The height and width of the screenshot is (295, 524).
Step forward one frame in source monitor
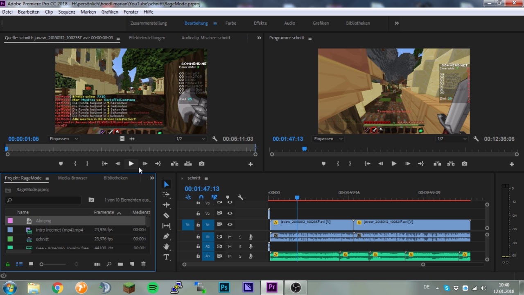tap(145, 163)
